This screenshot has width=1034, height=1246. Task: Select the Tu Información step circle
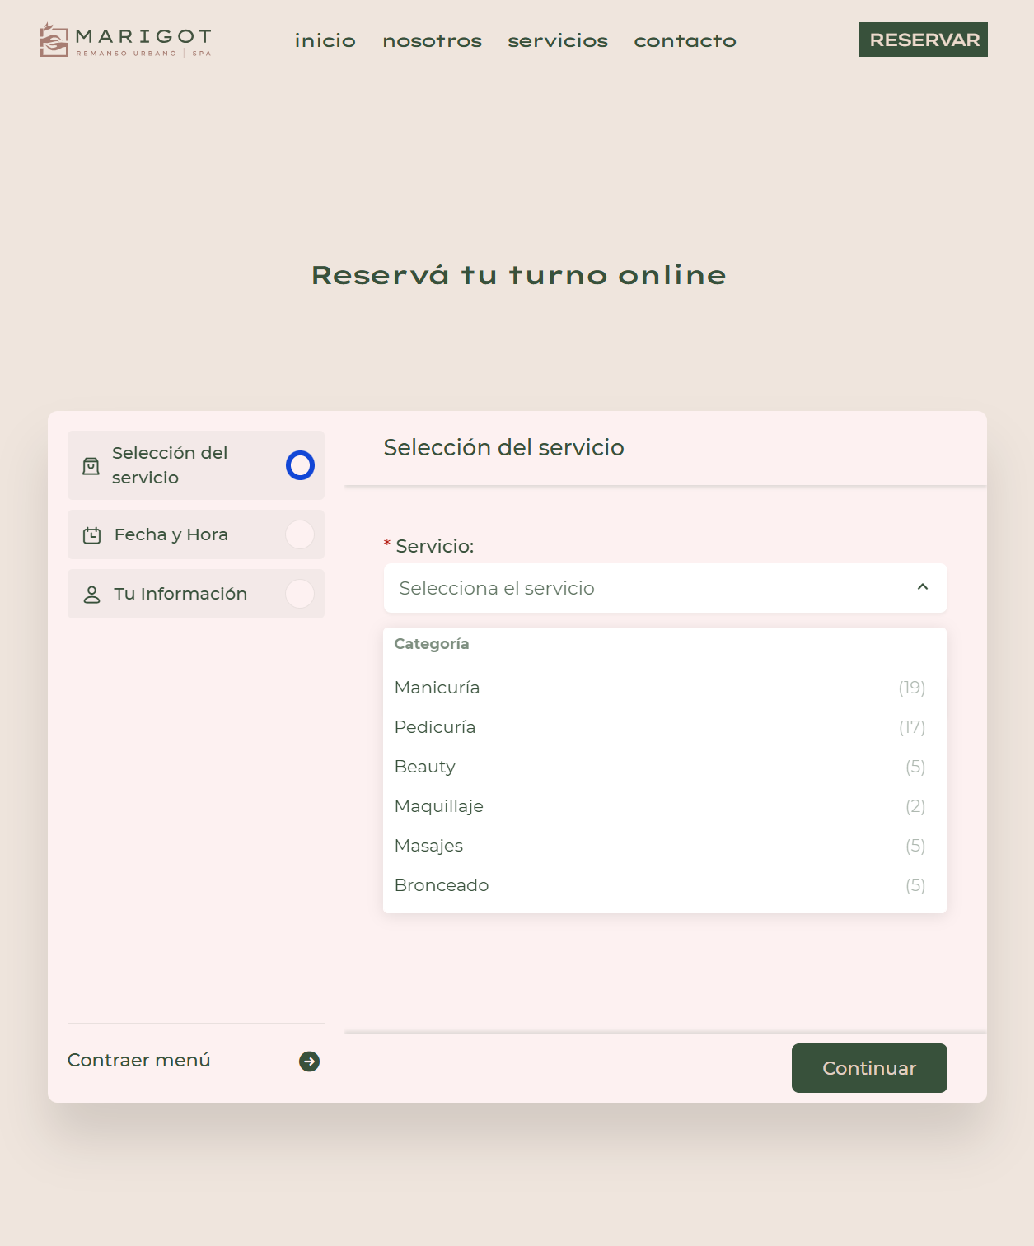click(300, 594)
